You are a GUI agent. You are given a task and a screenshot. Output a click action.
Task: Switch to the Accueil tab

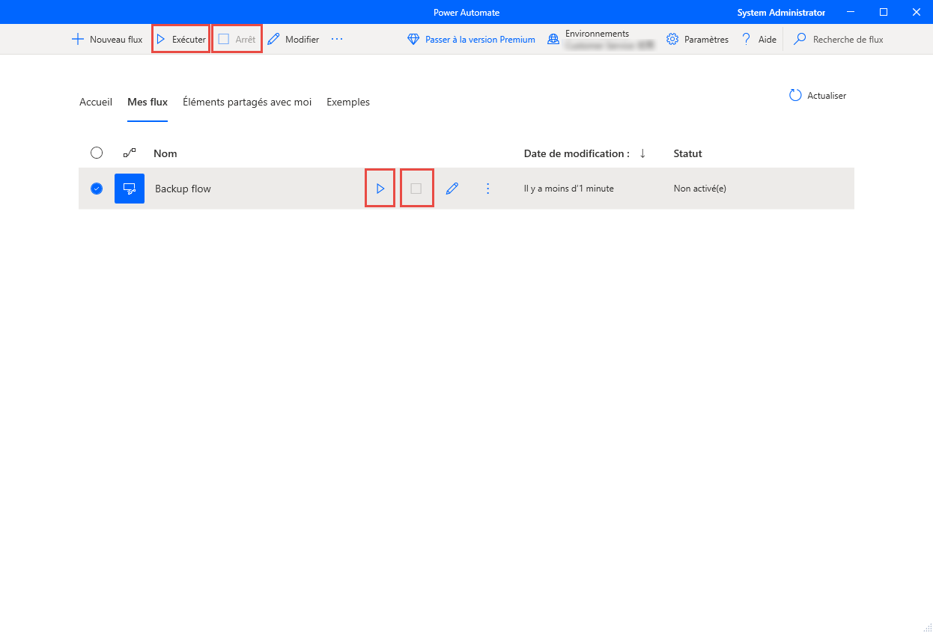tap(96, 102)
